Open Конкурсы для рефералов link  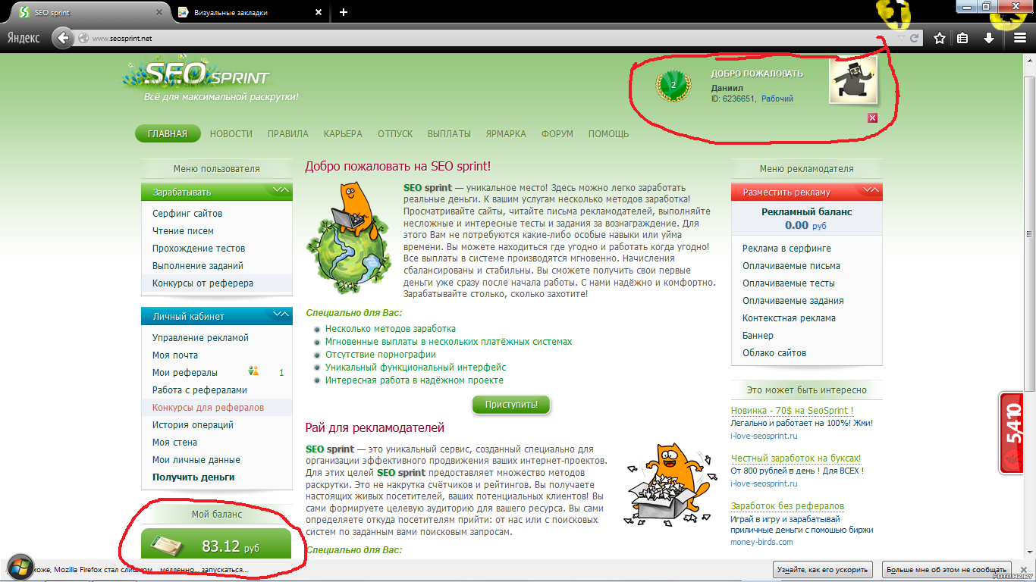[208, 408]
